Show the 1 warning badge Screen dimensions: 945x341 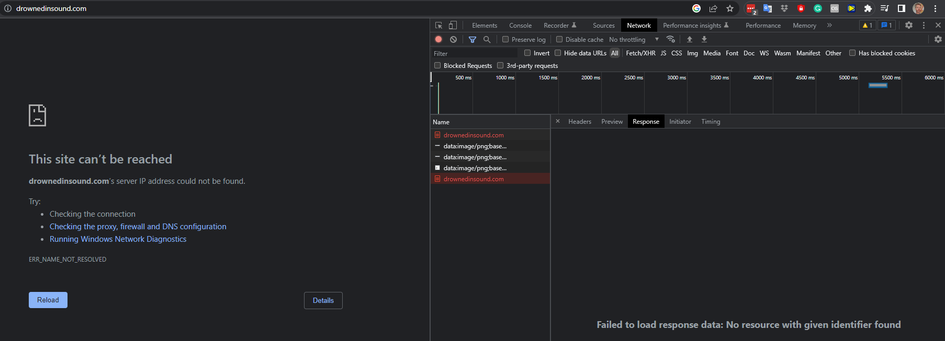(868, 25)
